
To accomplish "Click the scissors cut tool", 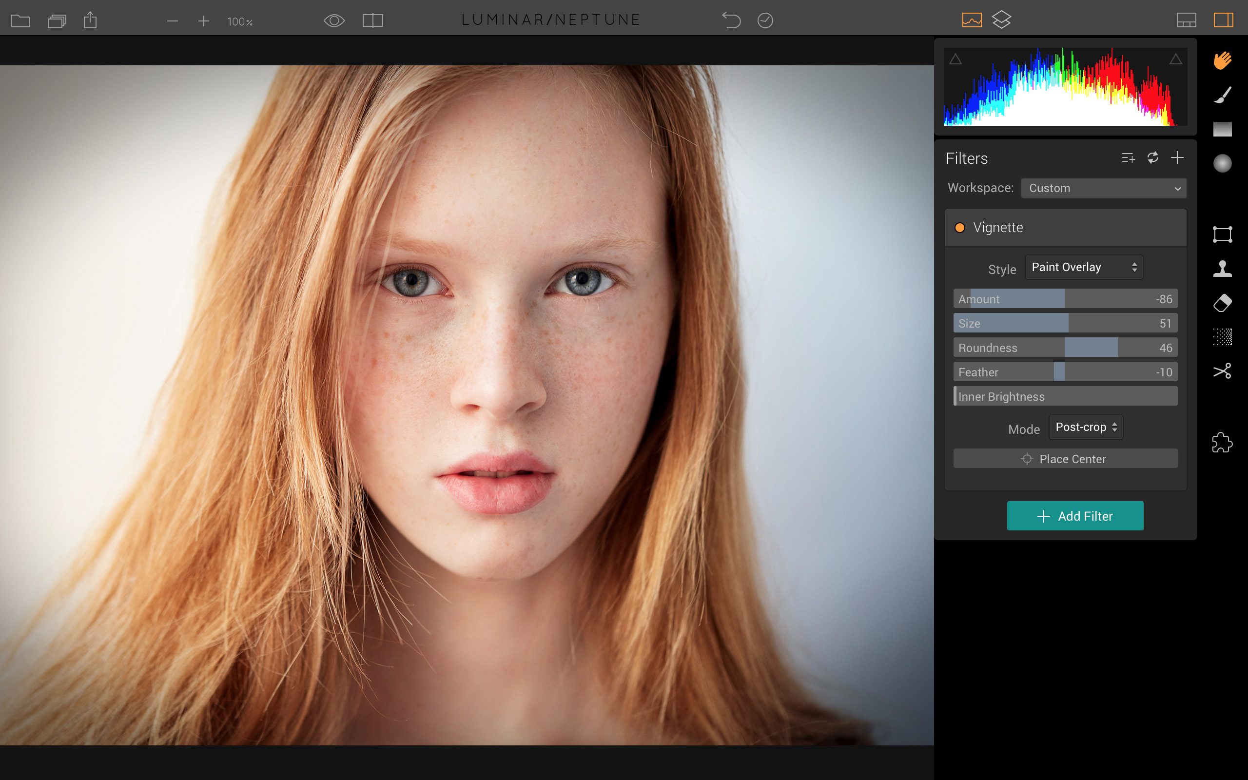I will pyautogui.click(x=1222, y=371).
